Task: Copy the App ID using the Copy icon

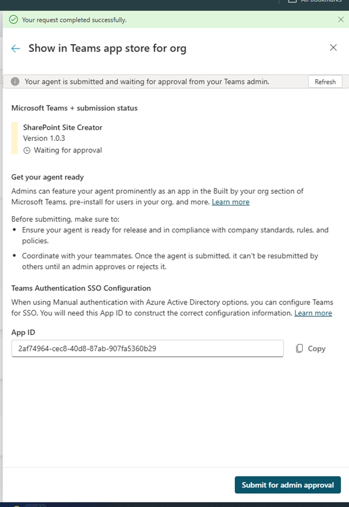Action: (x=300, y=349)
